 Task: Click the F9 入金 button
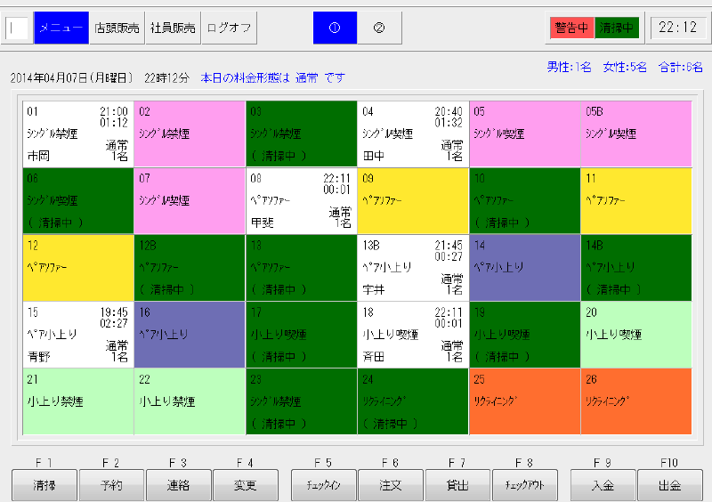(603, 486)
